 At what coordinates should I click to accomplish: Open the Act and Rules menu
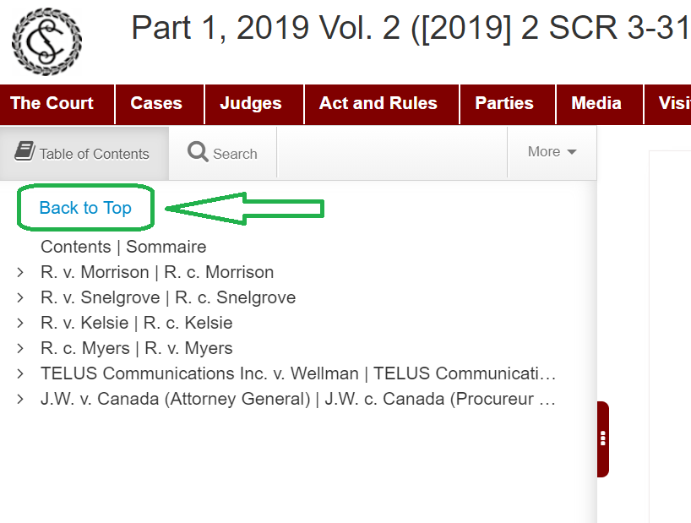378,104
